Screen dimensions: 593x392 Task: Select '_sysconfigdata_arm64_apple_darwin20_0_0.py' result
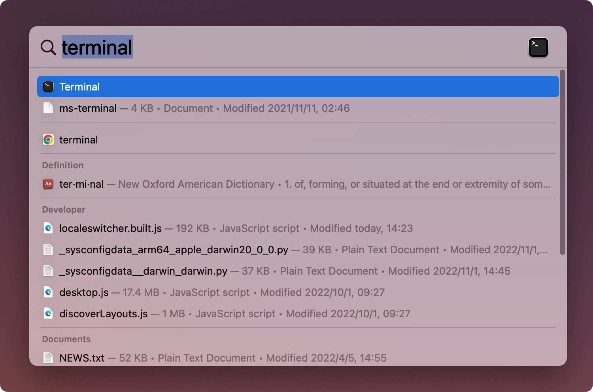pyautogui.click(x=298, y=249)
